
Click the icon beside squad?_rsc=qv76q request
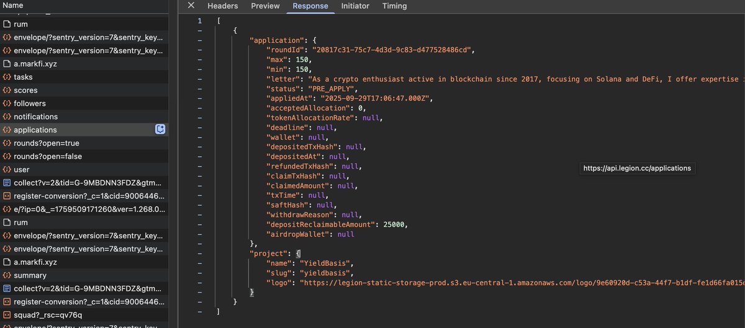7,315
